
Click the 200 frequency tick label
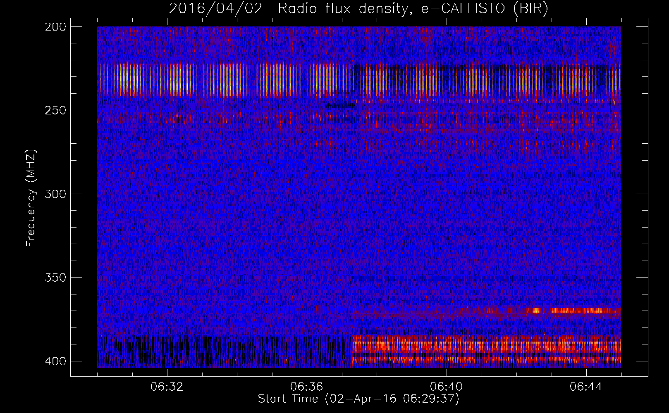(55, 26)
